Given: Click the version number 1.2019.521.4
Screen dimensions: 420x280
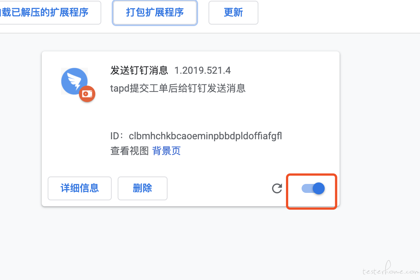Looking at the screenshot, I should [203, 70].
